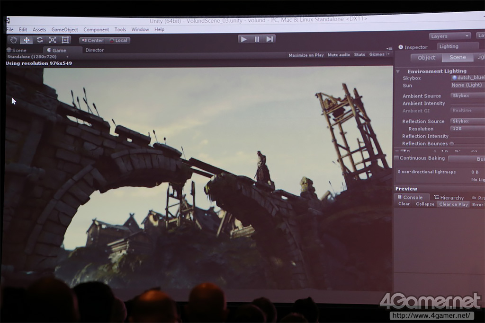Select the Move tool

click(27, 40)
